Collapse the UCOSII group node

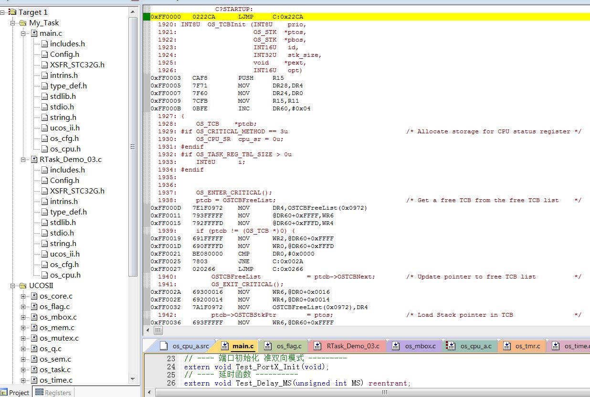tap(12, 286)
